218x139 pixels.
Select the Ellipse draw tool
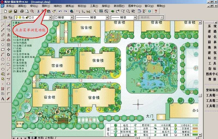tap(3, 69)
